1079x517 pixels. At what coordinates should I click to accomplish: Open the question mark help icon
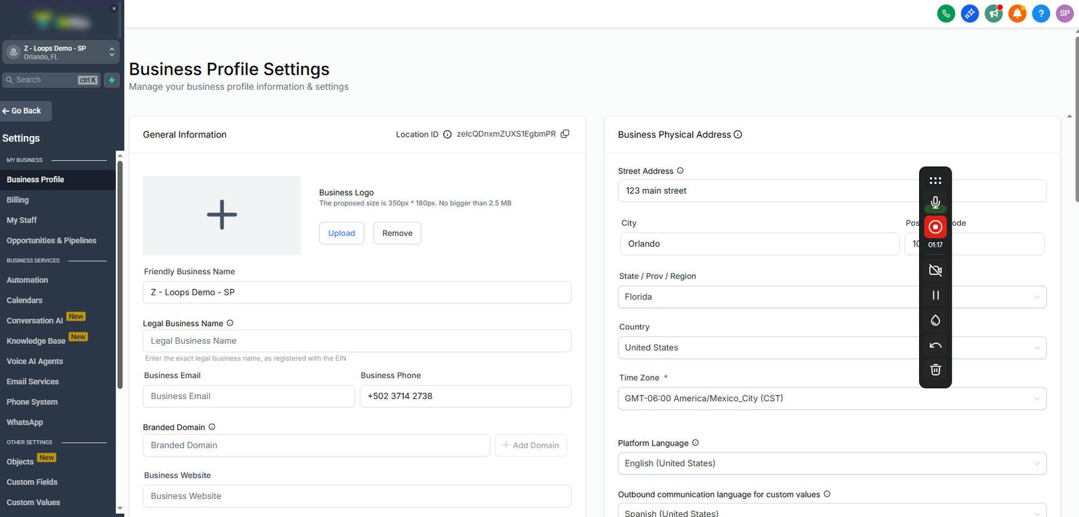[x=1041, y=13]
